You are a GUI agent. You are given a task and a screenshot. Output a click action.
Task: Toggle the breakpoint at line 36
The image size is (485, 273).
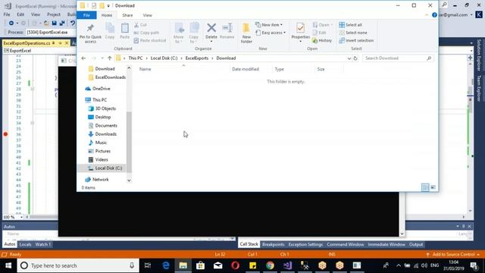coord(5,134)
